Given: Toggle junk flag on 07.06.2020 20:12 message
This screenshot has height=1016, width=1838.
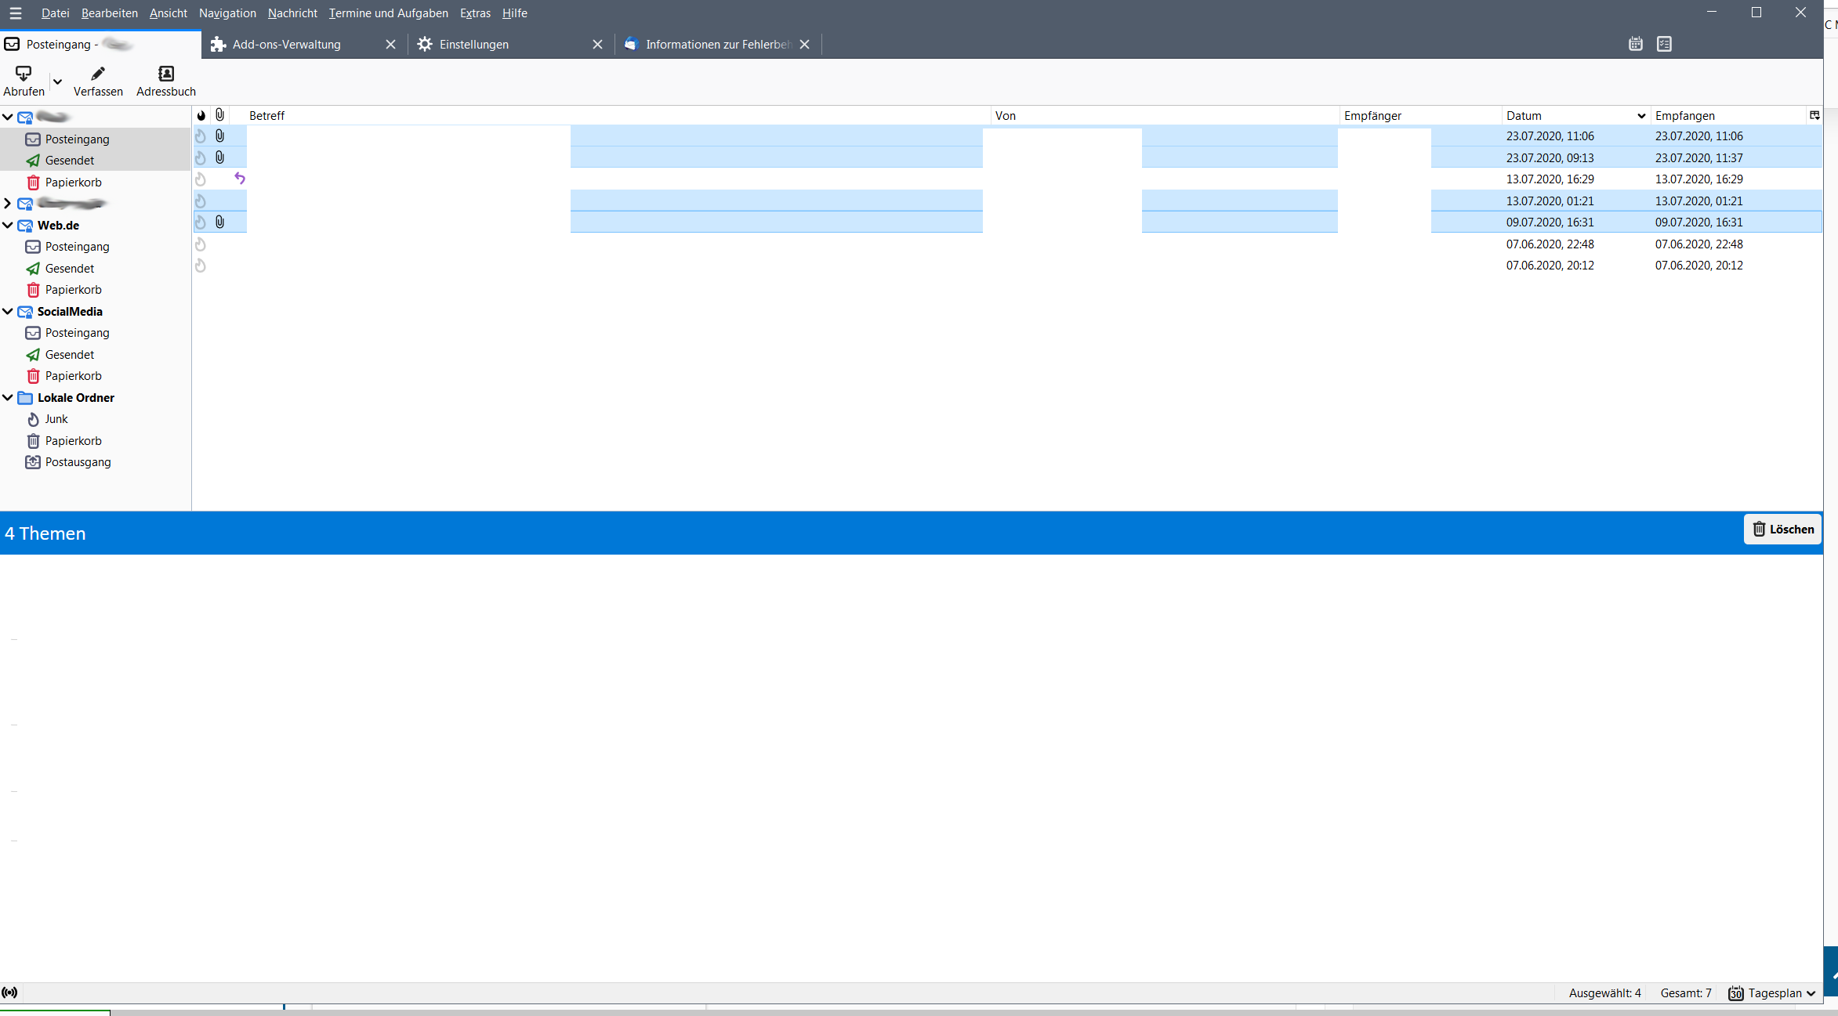Looking at the screenshot, I should pos(201,266).
